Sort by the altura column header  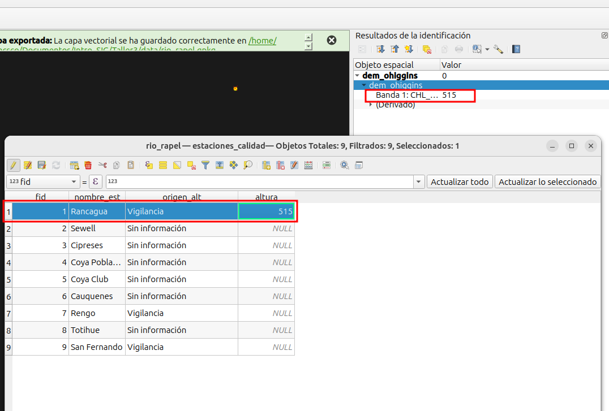point(266,197)
